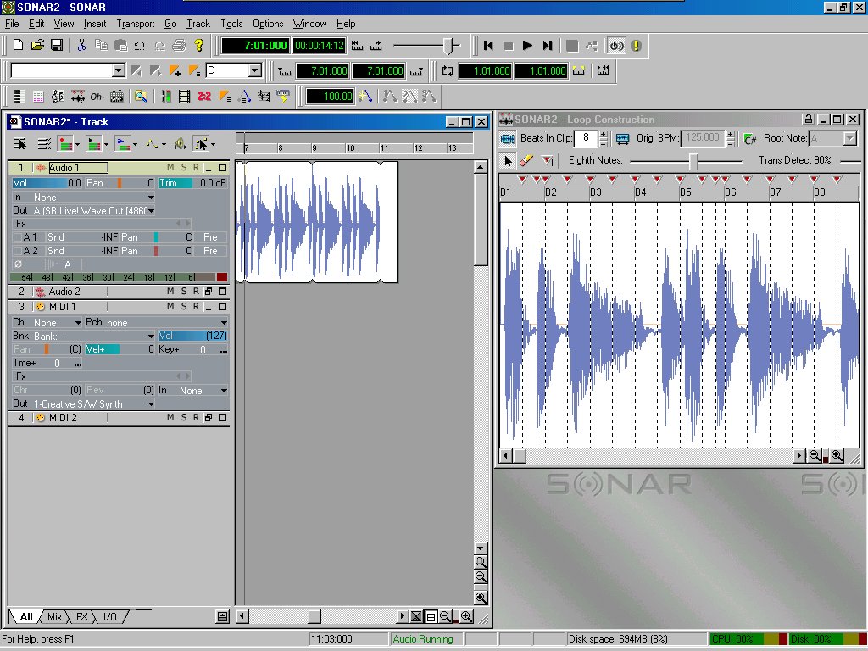Toggle loop on/off icon

pyautogui.click(x=448, y=71)
